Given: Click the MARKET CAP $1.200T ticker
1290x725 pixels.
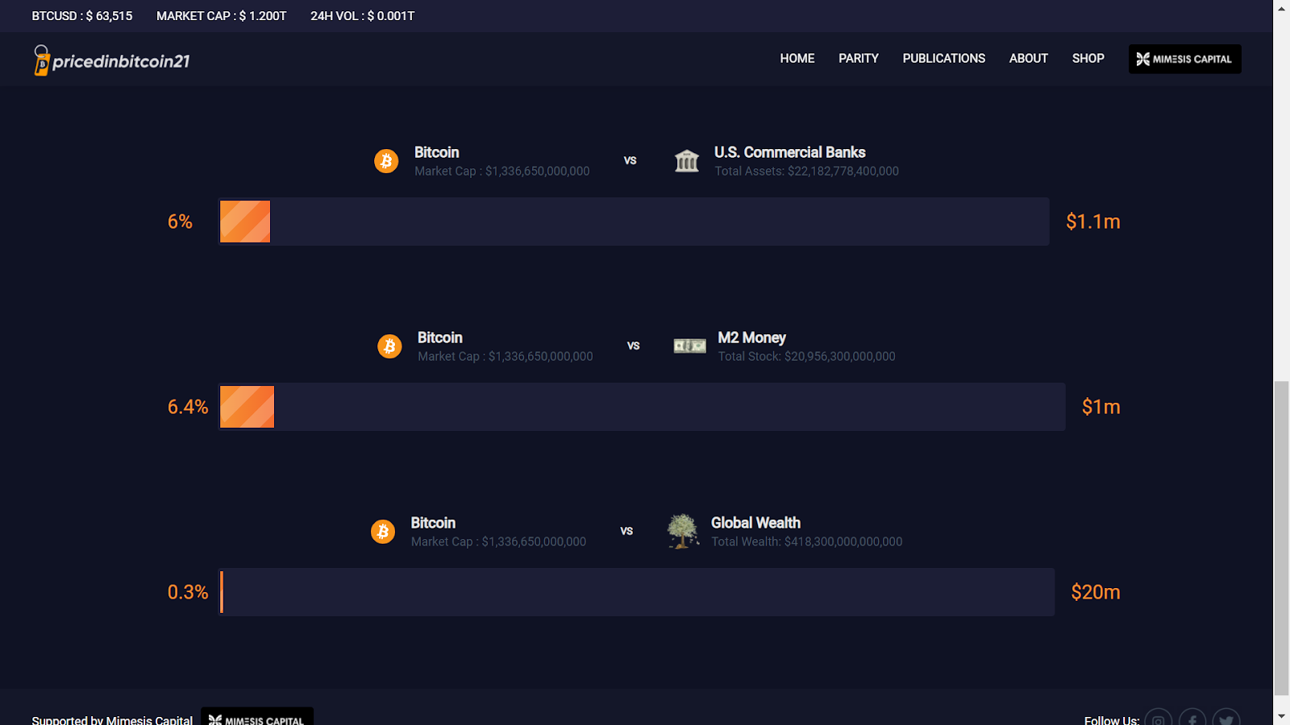Looking at the screenshot, I should coord(222,16).
